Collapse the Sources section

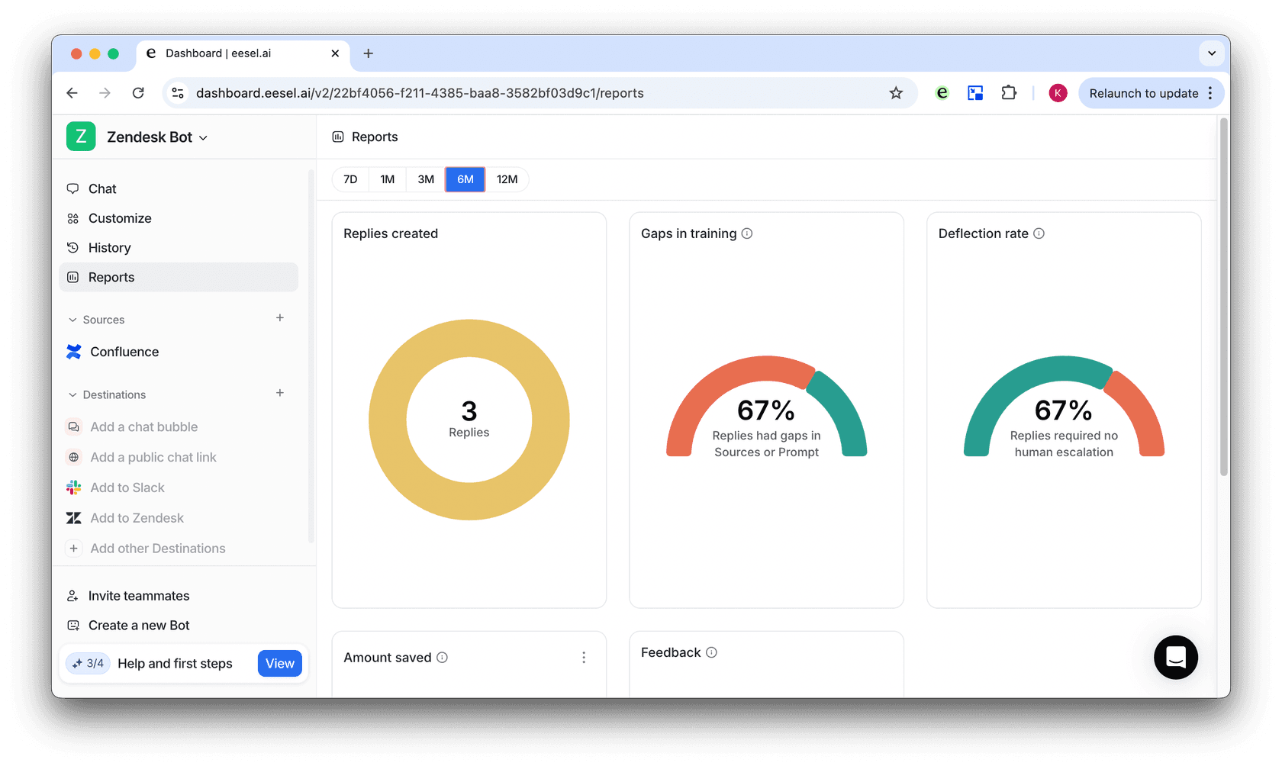(73, 320)
